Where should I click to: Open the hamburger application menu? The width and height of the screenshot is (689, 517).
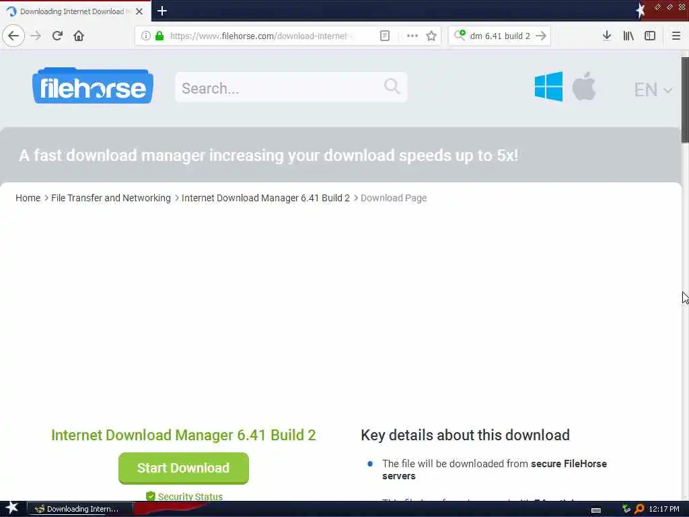point(676,36)
